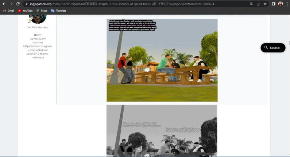Open the colored picnic-table screenshot
290x157 pixels.
(162, 60)
